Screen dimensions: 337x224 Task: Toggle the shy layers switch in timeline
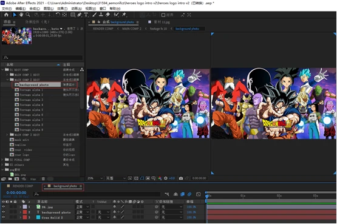(x=175, y=194)
